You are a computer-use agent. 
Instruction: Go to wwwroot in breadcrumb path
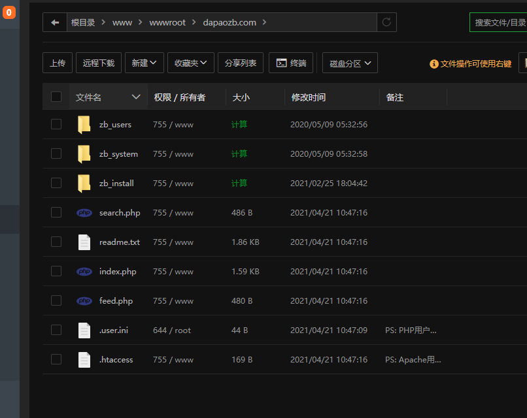click(x=167, y=22)
